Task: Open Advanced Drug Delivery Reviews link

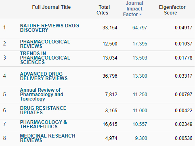Action: coord(44,76)
